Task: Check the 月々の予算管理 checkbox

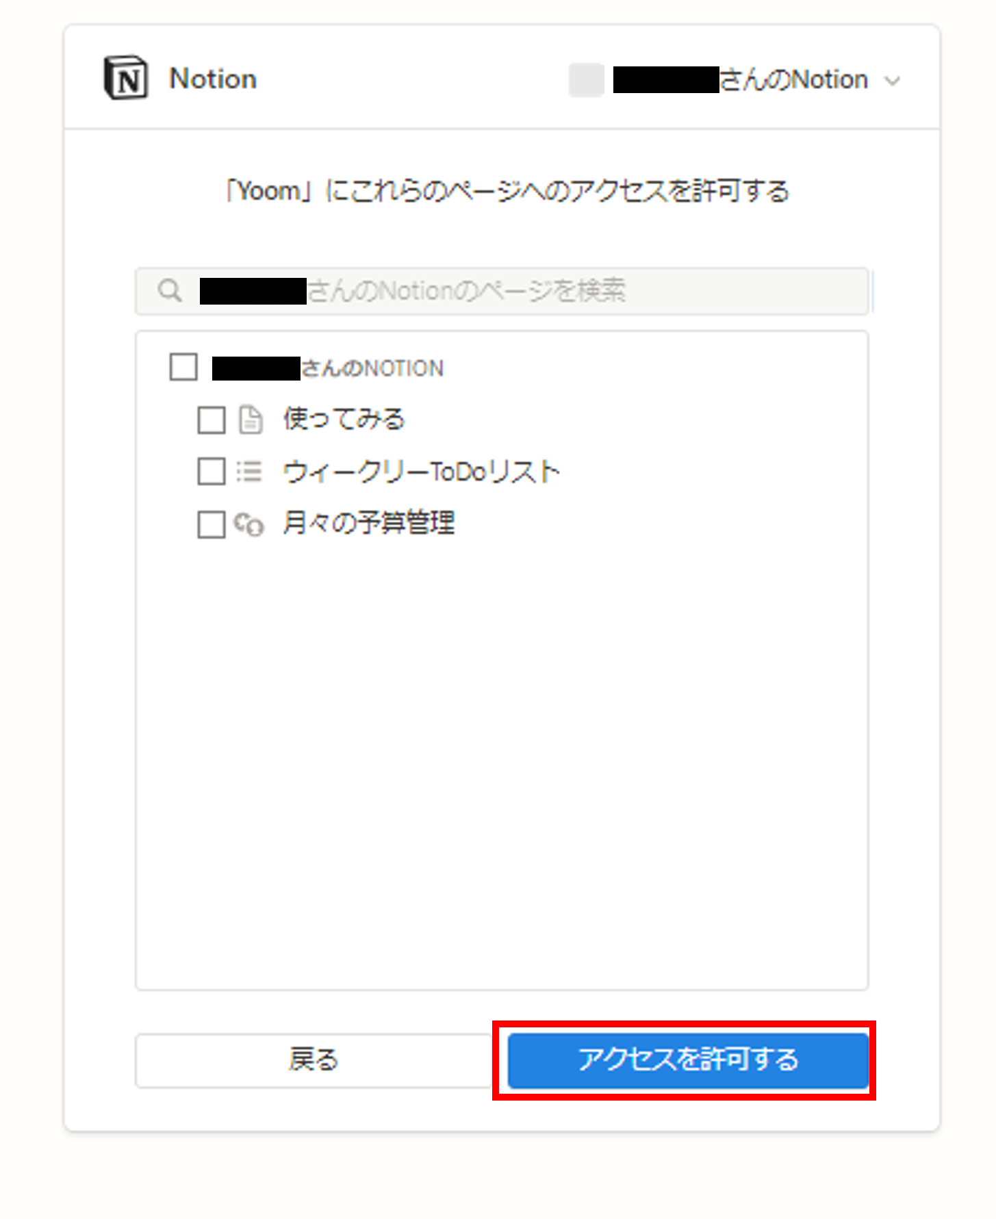Action: (210, 524)
